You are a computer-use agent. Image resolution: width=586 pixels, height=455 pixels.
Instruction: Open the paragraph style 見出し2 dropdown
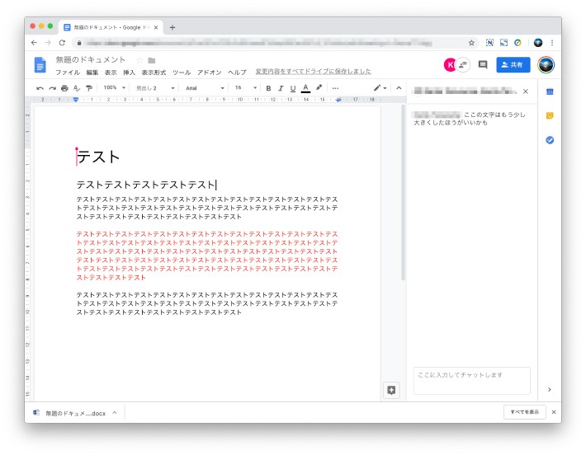pos(155,88)
